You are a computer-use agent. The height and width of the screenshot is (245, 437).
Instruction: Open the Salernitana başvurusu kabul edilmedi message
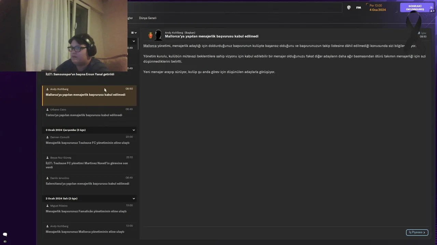(89, 184)
